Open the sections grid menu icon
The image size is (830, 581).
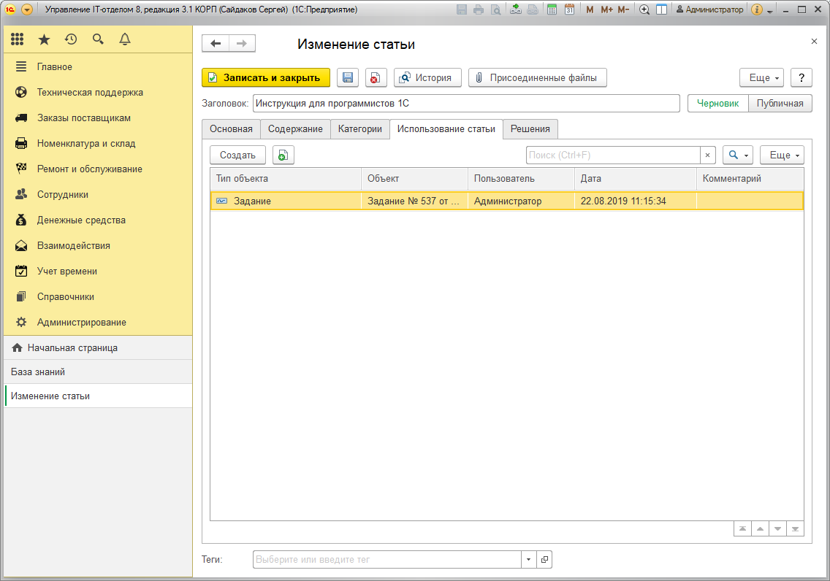pos(17,39)
